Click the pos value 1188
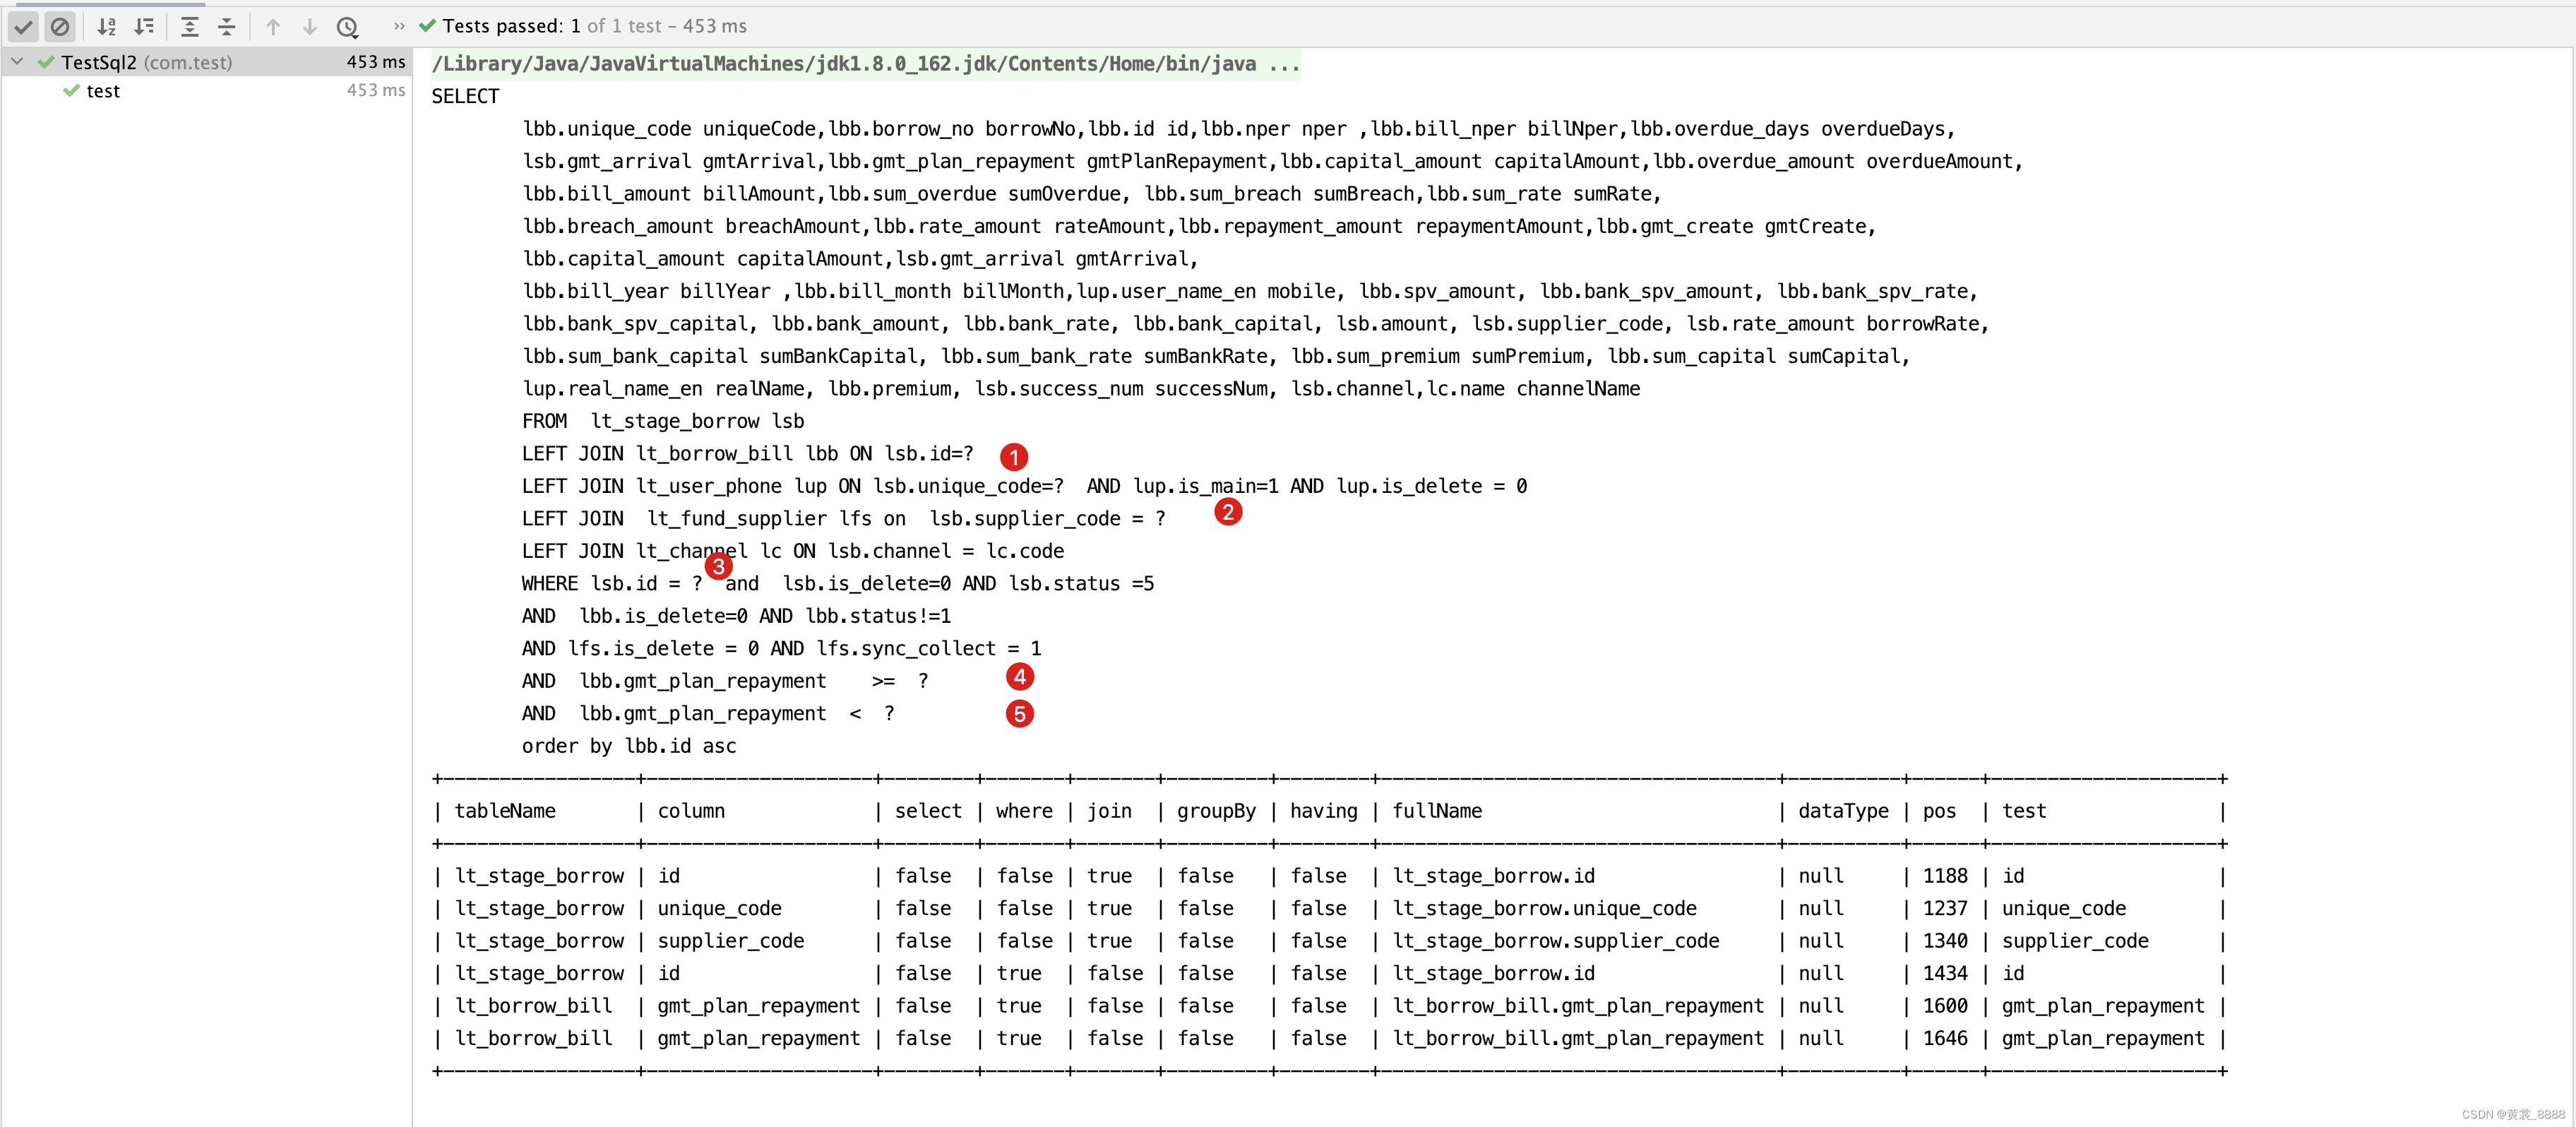 coord(1945,876)
